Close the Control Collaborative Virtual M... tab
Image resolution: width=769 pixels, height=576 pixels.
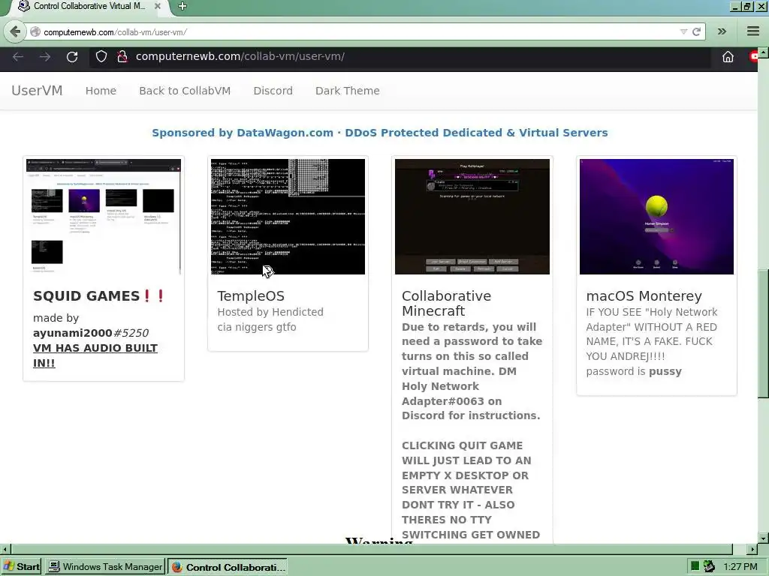click(158, 6)
